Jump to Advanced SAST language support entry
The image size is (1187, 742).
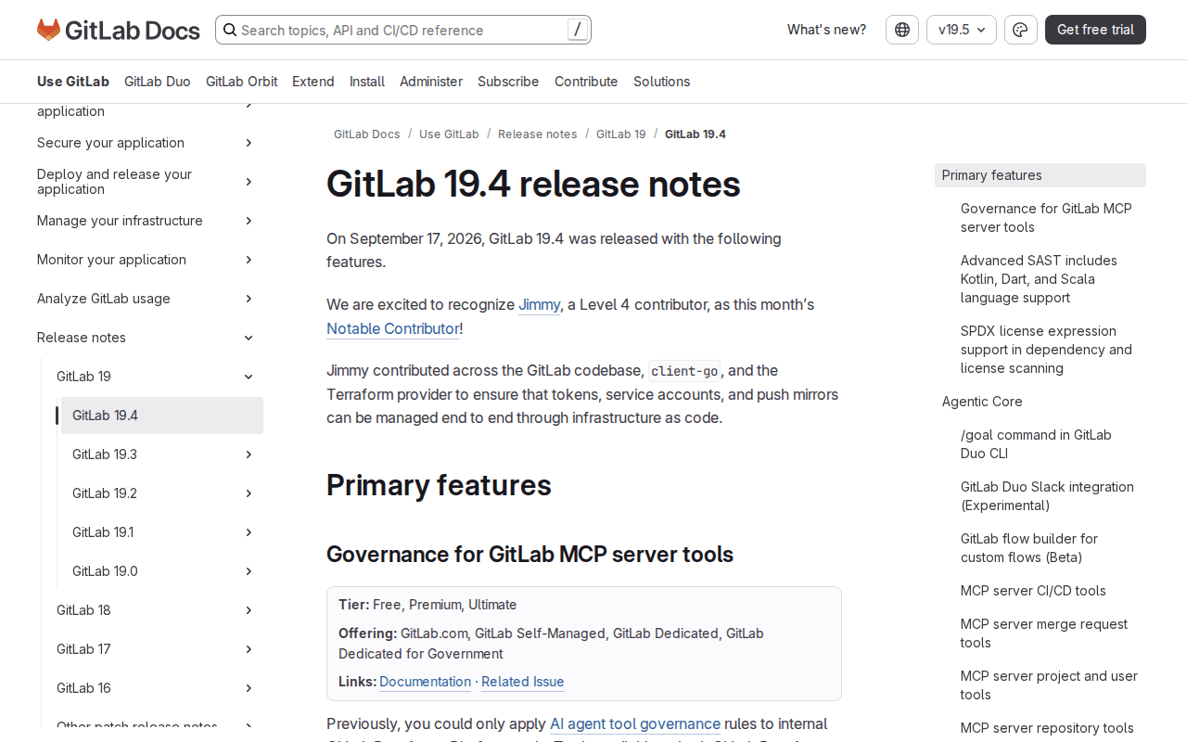1039,279
